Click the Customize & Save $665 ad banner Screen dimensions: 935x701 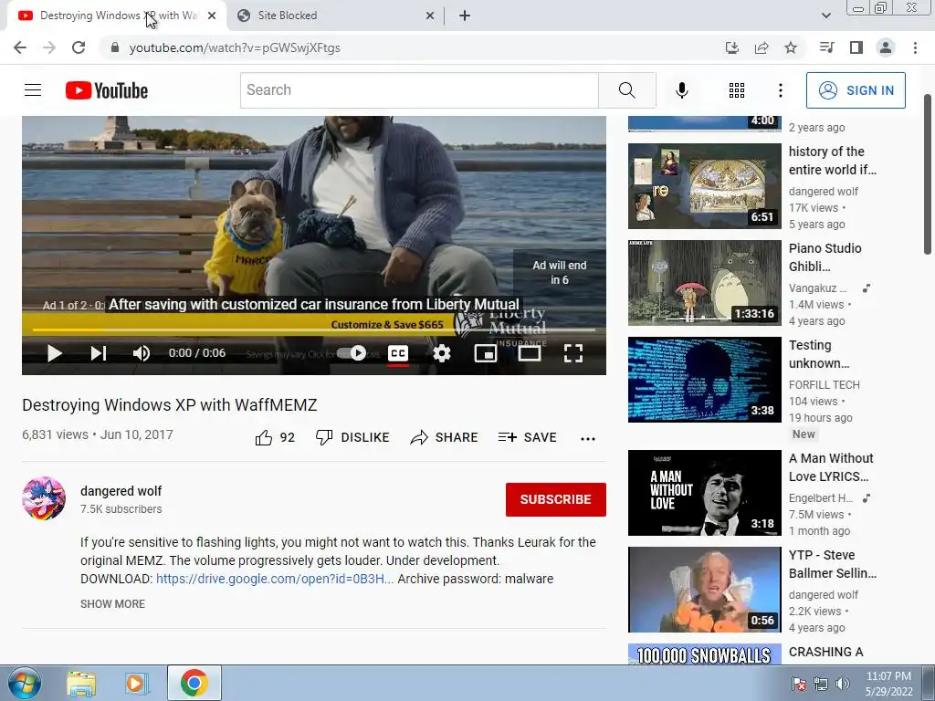pos(387,325)
